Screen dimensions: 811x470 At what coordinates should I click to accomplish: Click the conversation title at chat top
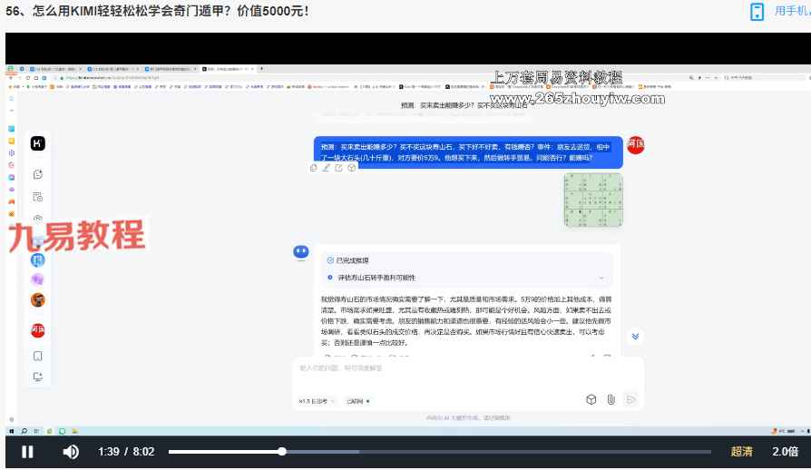(464, 105)
